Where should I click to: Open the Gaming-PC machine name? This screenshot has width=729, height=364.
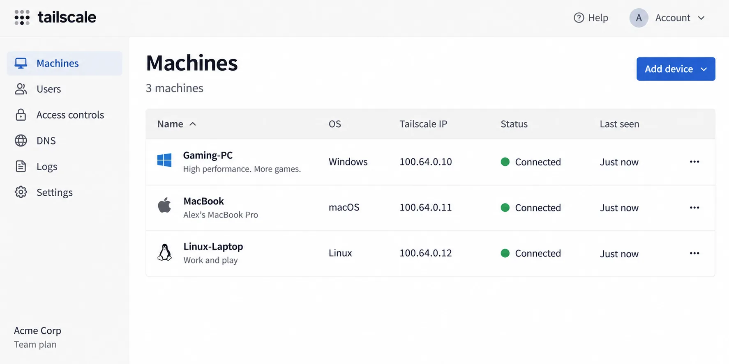208,155
